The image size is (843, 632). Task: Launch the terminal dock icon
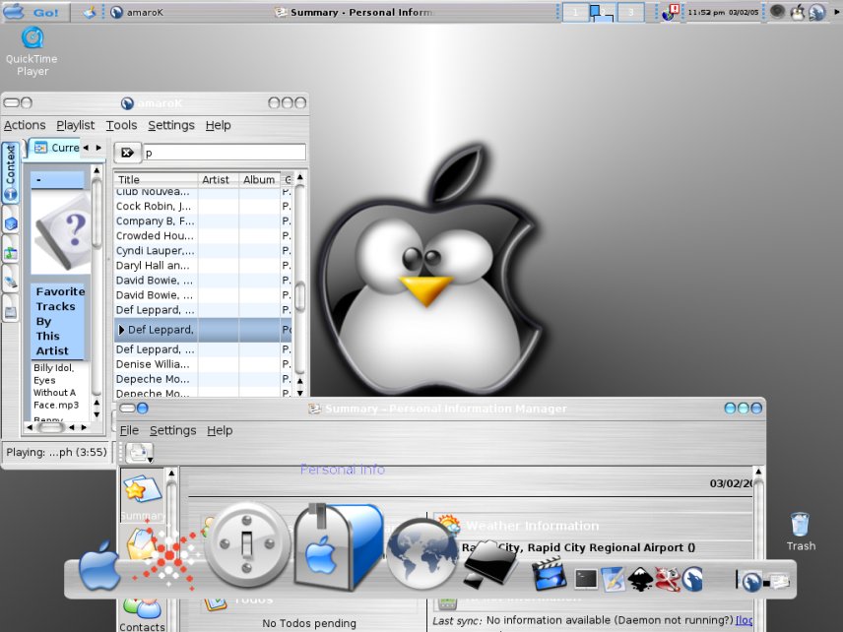(586, 579)
